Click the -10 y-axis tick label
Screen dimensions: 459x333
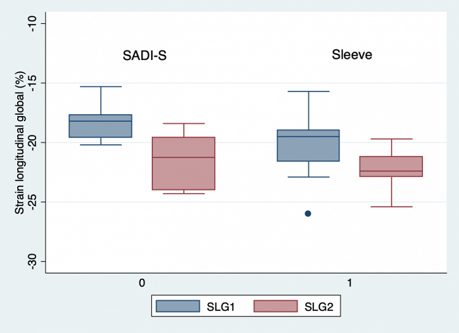click(x=33, y=23)
